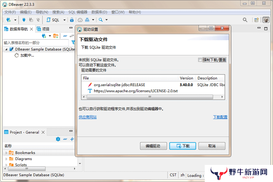Image resolution: width=273 pixels, height=182 pixels.
Task: Open the SQL 编辑器 menu
Action: coord(78,12)
